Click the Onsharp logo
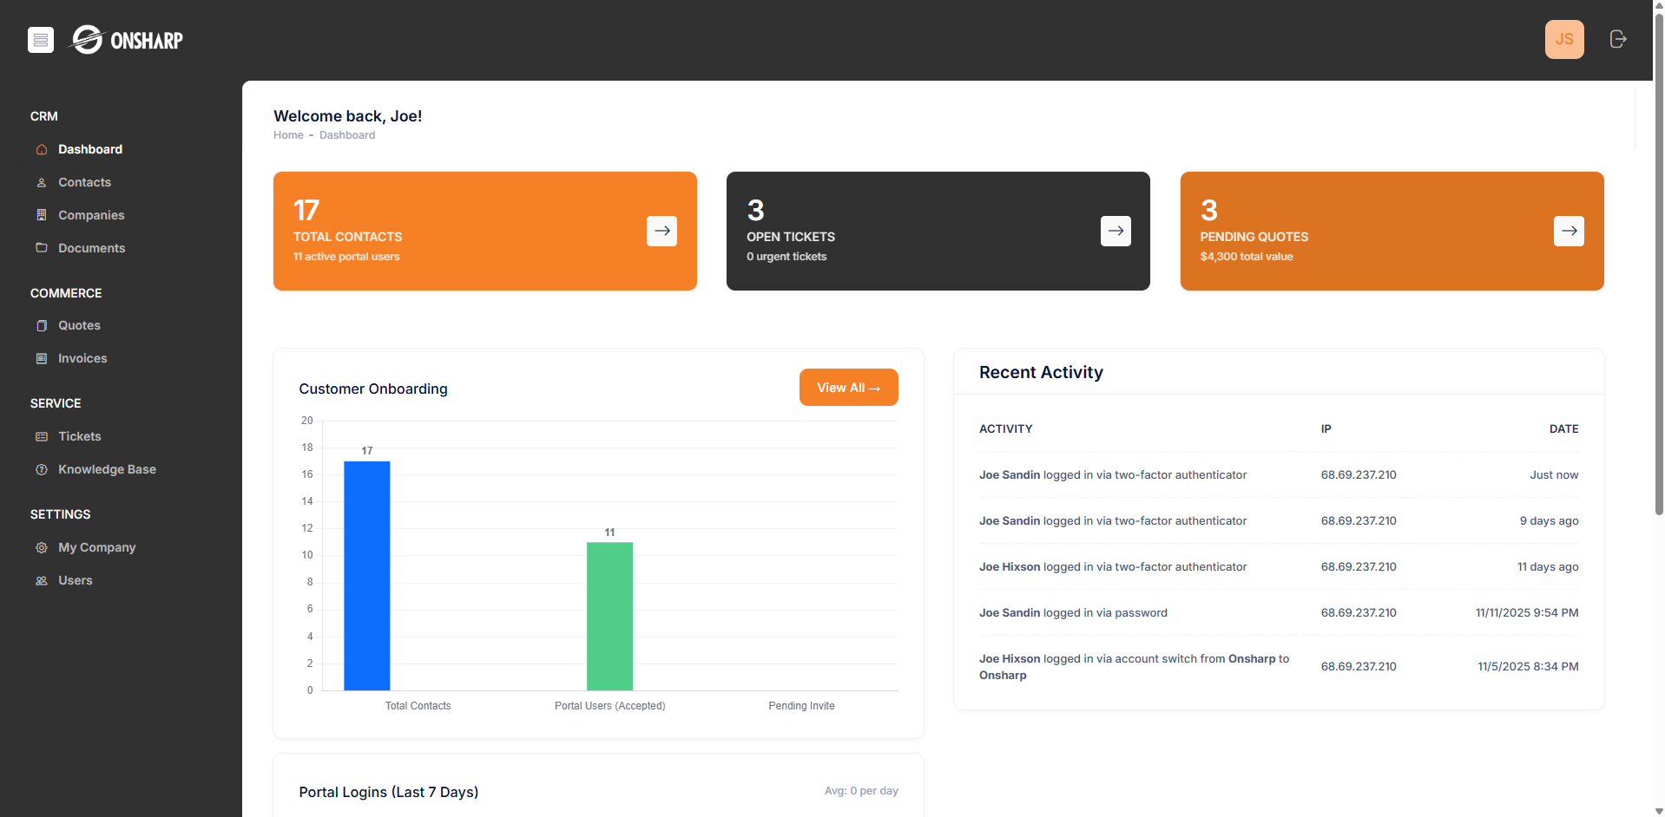 (128, 40)
